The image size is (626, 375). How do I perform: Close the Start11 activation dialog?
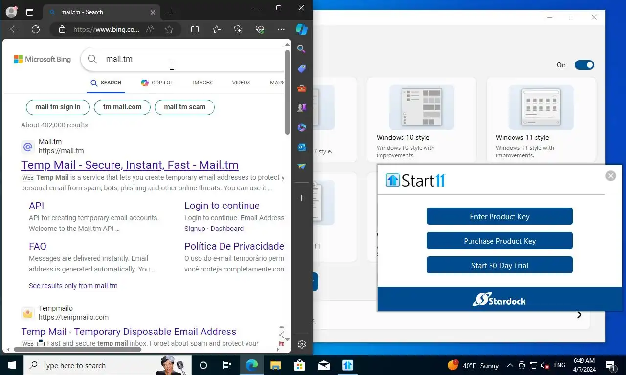(x=611, y=176)
